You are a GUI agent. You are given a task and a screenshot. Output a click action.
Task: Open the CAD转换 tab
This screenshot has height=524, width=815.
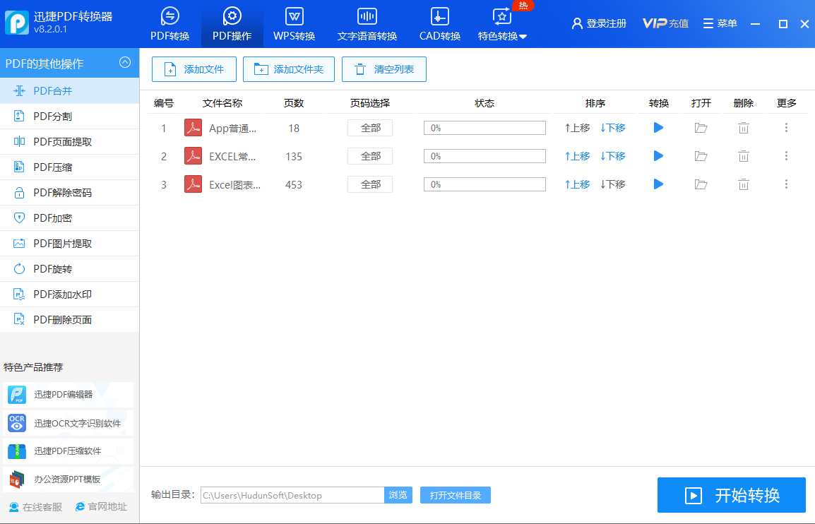(440, 24)
